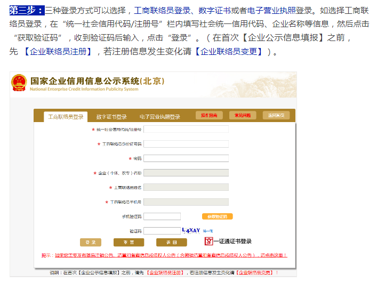Click the 获取验证码 button

[x=217, y=216]
